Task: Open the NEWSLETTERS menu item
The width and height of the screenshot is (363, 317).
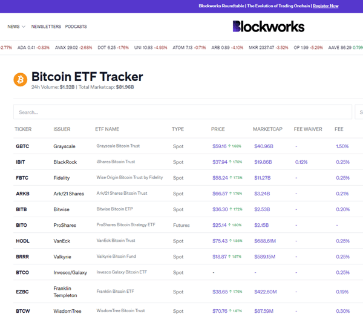Action: (x=46, y=27)
